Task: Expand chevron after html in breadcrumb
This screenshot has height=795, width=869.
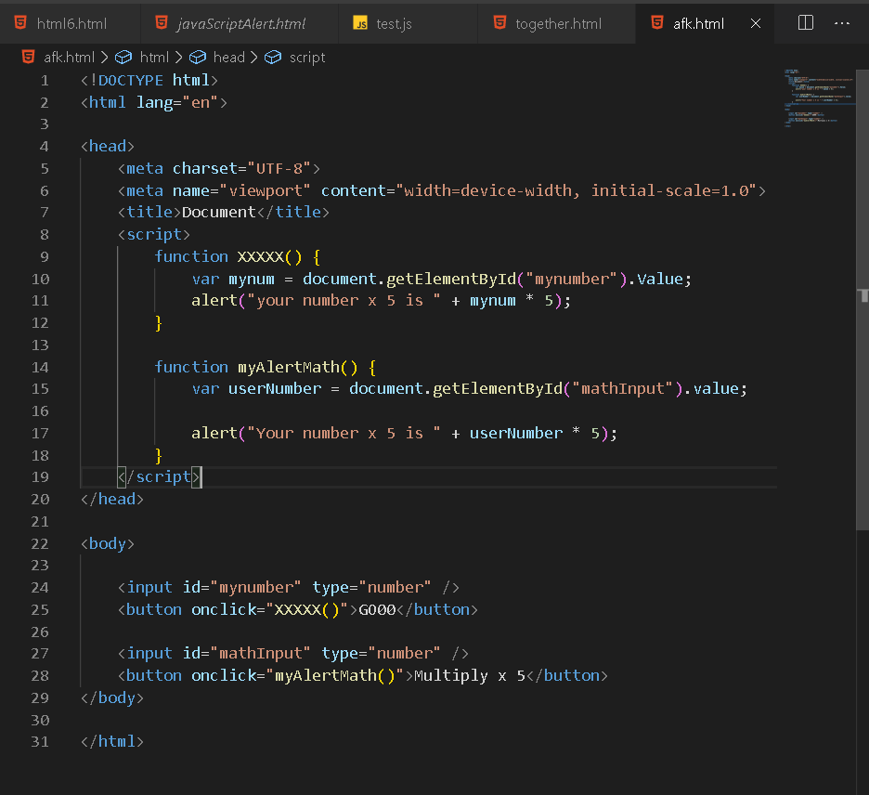Action: click(178, 57)
